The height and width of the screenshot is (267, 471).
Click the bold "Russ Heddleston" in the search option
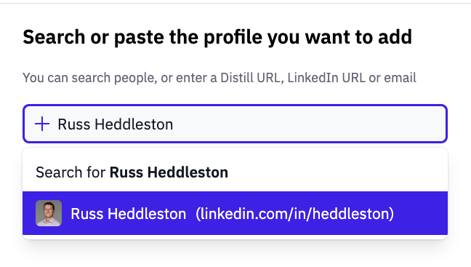click(x=169, y=172)
